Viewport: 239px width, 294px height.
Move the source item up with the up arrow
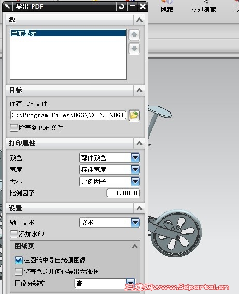(x=134, y=35)
